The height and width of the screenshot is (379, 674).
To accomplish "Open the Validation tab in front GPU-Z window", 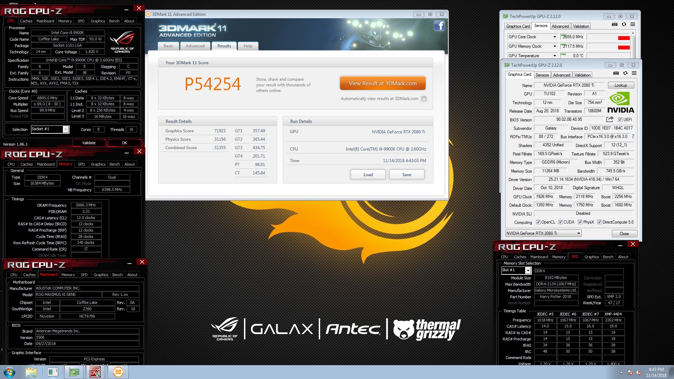I will pyautogui.click(x=582, y=75).
